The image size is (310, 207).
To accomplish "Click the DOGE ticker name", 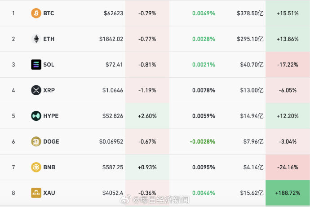I will click(51, 141).
